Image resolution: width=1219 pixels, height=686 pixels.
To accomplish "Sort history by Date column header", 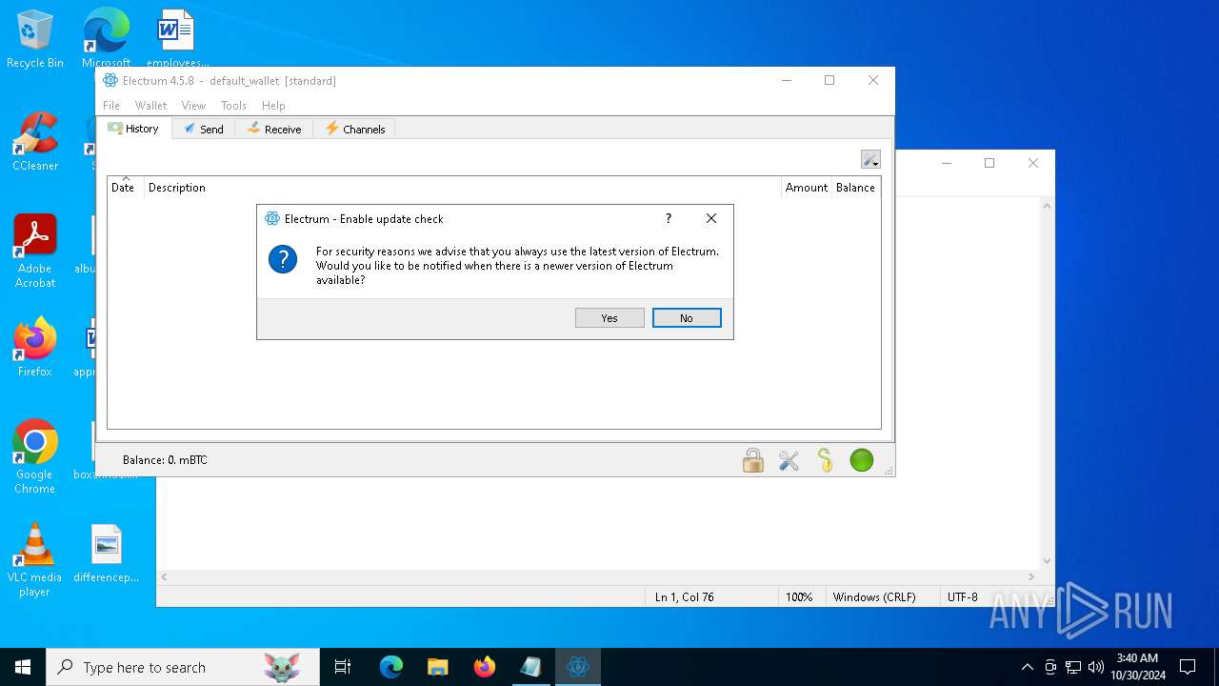I will [x=124, y=188].
